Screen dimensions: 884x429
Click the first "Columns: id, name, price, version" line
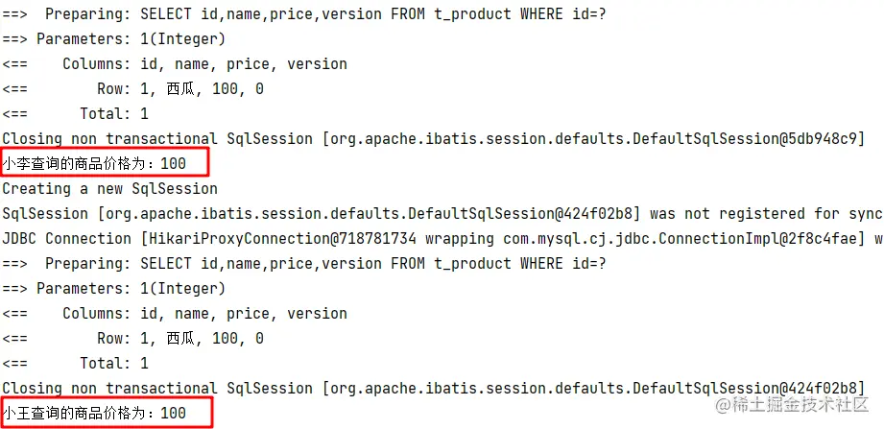coord(204,64)
